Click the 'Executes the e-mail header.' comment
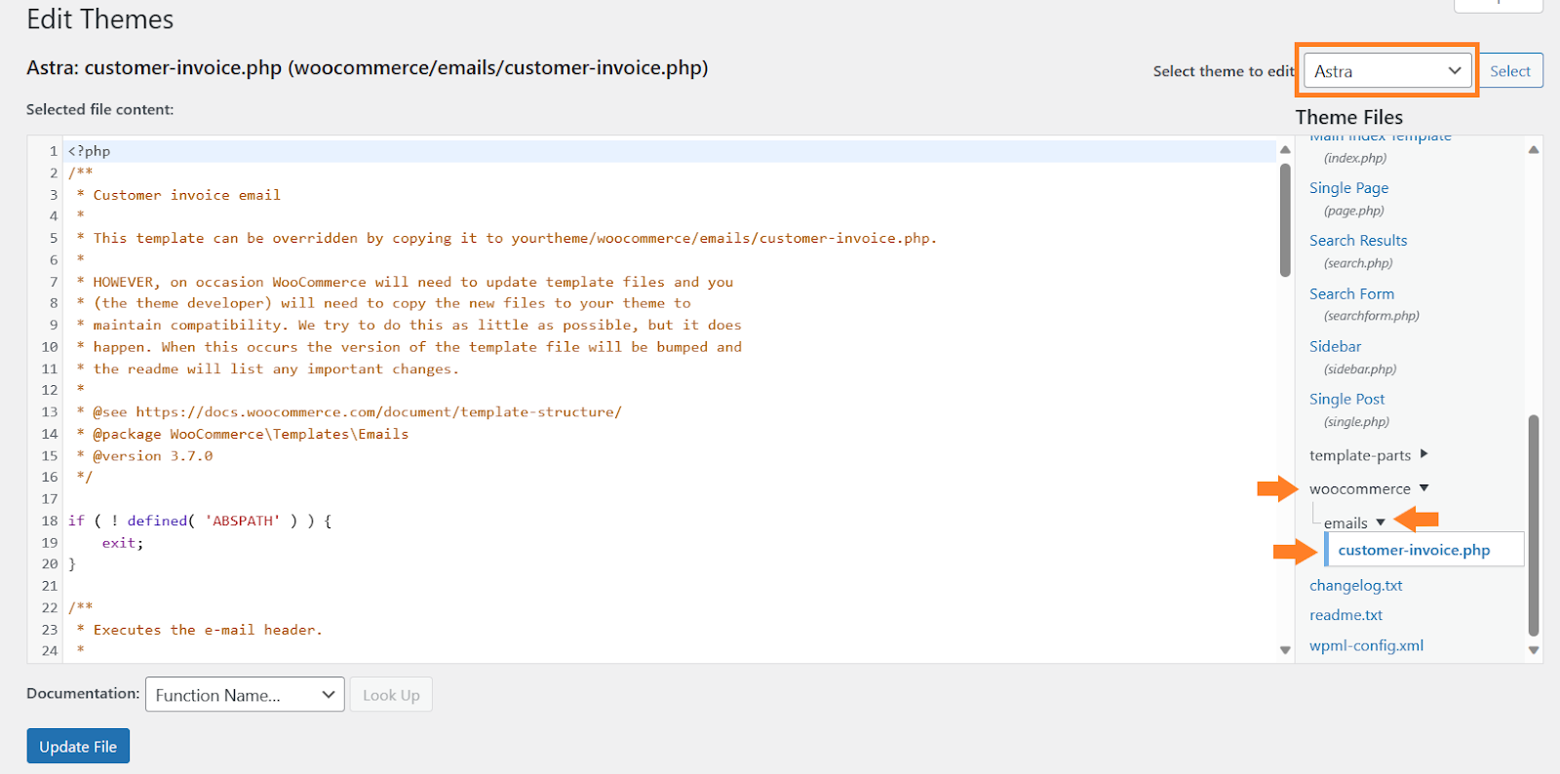 click(199, 630)
